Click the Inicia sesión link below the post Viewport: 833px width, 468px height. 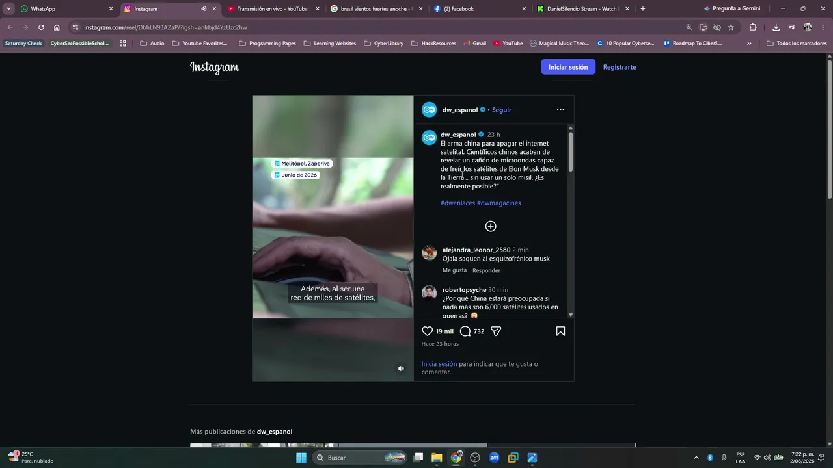click(x=439, y=364)
